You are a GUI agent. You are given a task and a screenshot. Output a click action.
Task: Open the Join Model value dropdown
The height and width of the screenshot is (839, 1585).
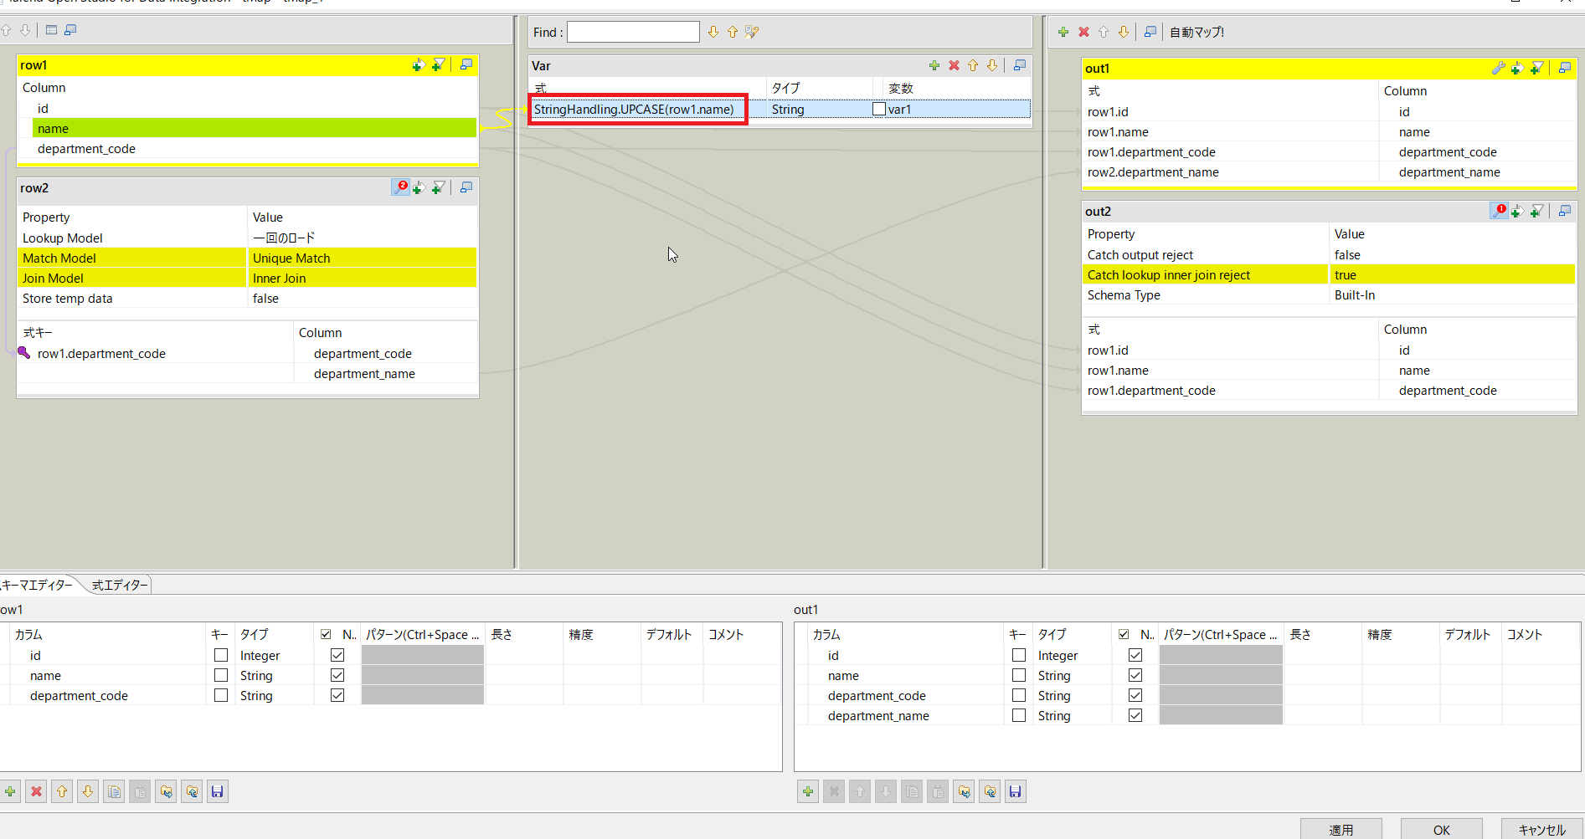[363, 279]
